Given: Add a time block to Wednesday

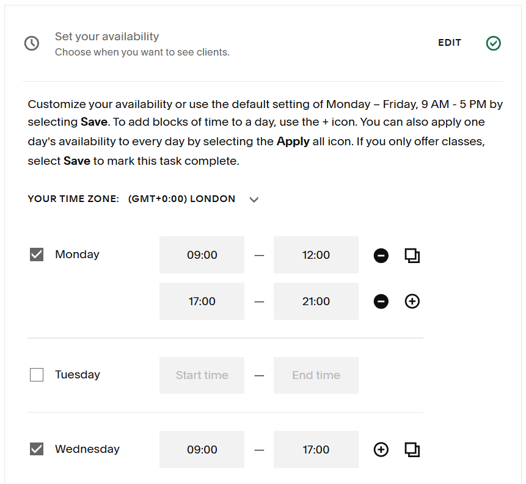Looking at the screenshot, I should (381, 449).
